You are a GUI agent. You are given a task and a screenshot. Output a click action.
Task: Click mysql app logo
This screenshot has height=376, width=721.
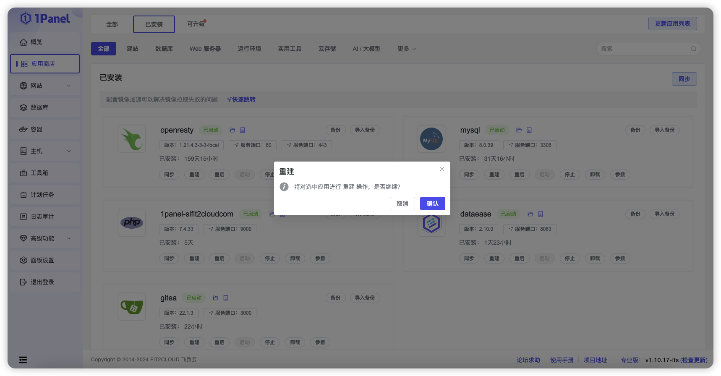(431, 139)
